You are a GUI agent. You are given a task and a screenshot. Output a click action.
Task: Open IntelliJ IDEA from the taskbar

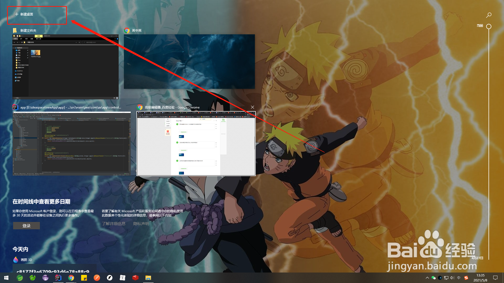[x=58, y=278]
